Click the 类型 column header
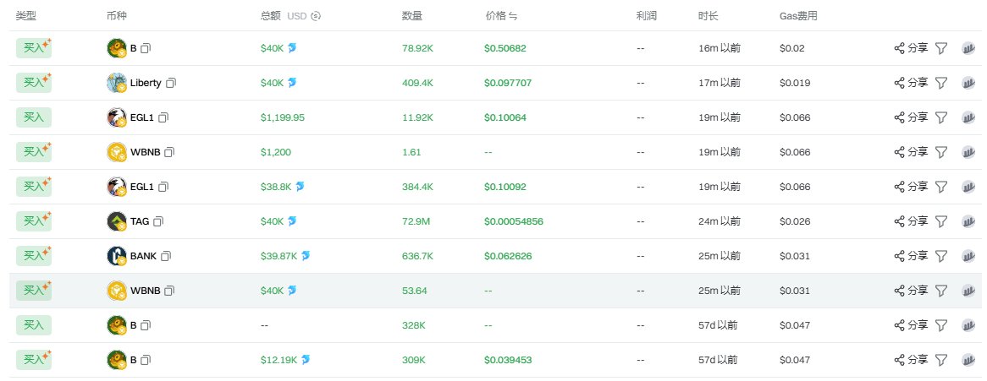Viewport: 987px width, 381px height. 25,16
